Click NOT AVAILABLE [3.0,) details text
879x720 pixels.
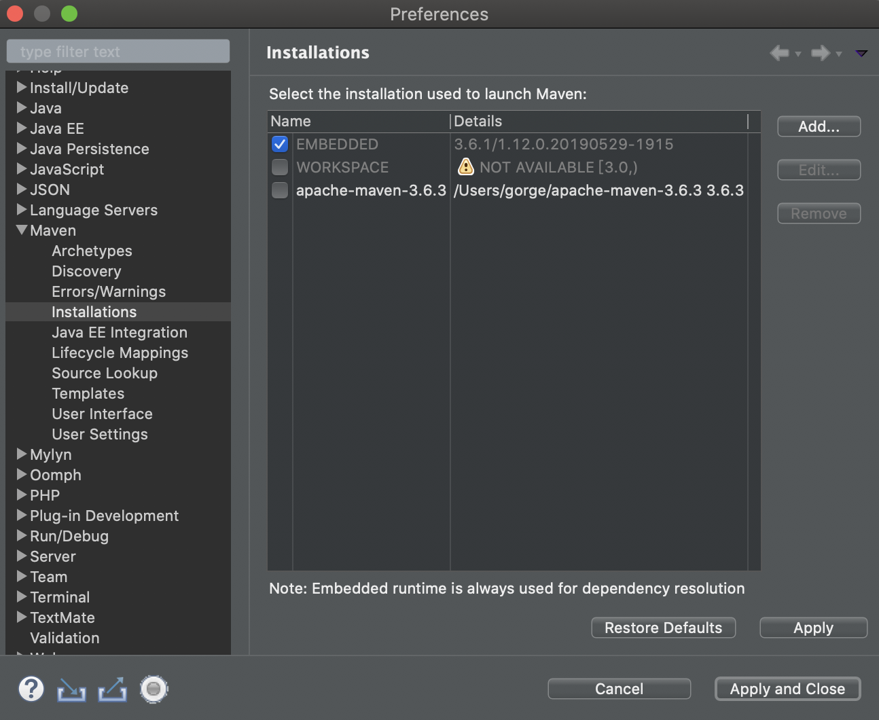coord(558,167)
